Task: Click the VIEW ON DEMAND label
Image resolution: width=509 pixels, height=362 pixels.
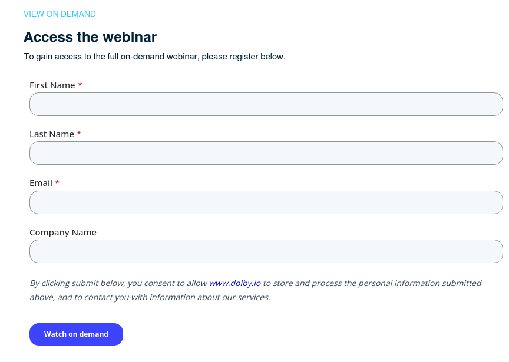Action: (x=60, y=14)
